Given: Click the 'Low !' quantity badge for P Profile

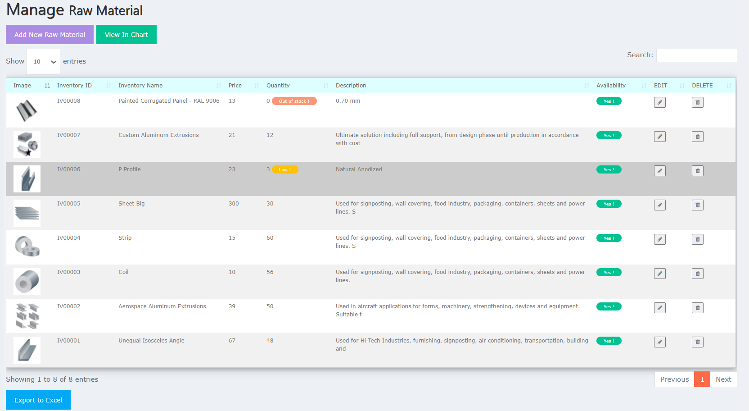Looking at the screenshot, I should [x=285, y=169].
